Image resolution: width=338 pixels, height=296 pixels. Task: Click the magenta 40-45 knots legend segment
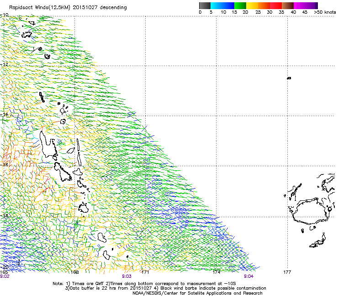point(300,5)
